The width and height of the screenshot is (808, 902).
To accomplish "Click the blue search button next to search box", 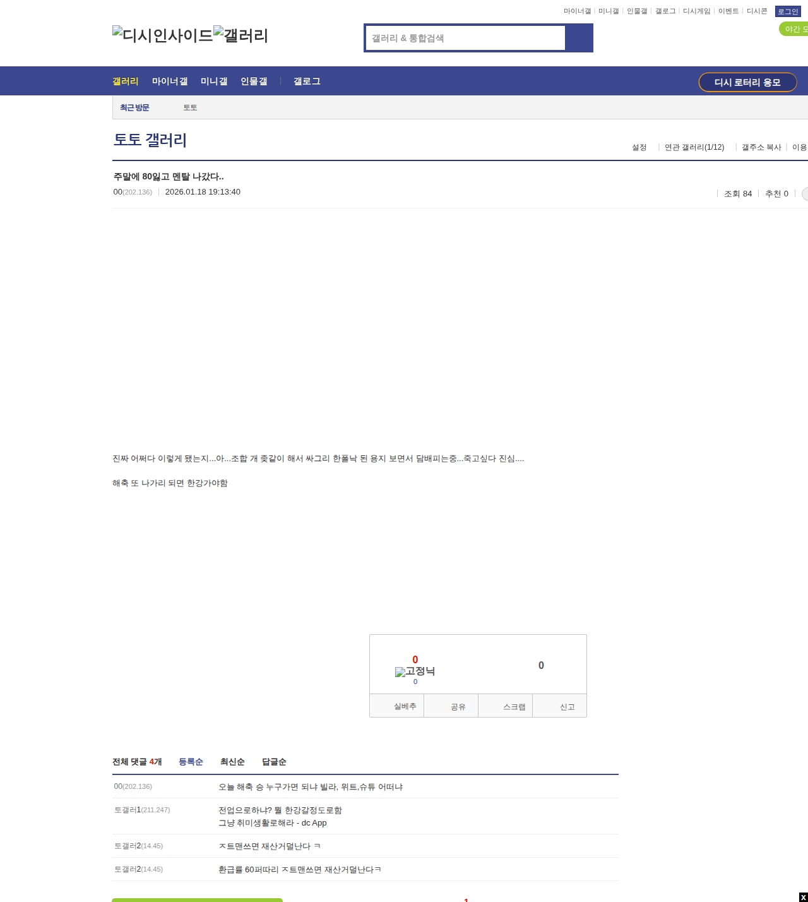I will (579, 38).
